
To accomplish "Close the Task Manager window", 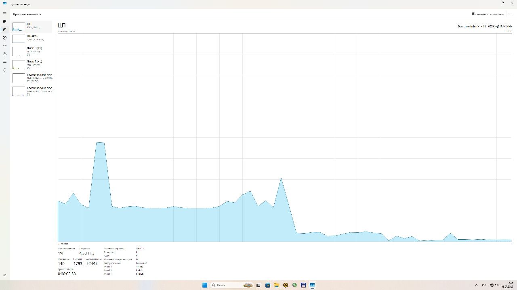I will click(512, 3).
